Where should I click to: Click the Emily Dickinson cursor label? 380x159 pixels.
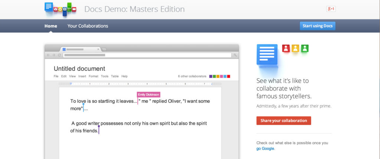pyautogui.click(x=148, y=95)
